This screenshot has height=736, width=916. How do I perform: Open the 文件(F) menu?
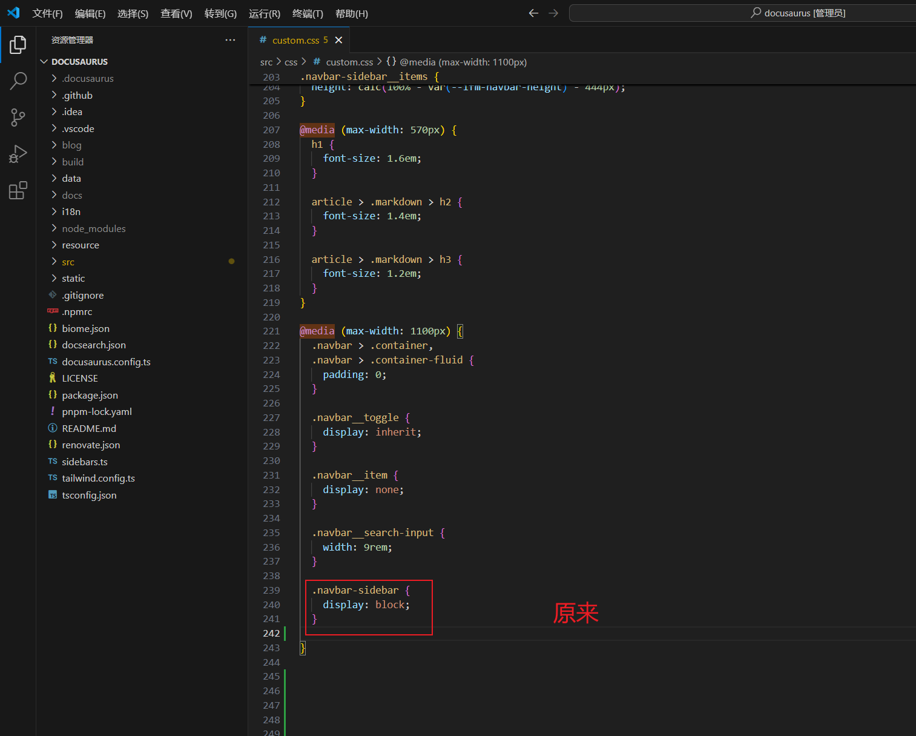tap(47, 13)
